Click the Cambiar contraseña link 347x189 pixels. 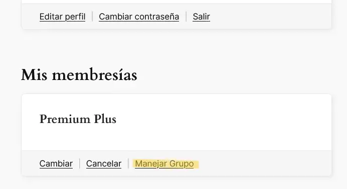tap(139, 16)
